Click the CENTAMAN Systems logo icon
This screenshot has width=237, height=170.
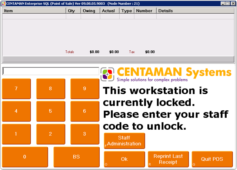click(x=107, y=74)
